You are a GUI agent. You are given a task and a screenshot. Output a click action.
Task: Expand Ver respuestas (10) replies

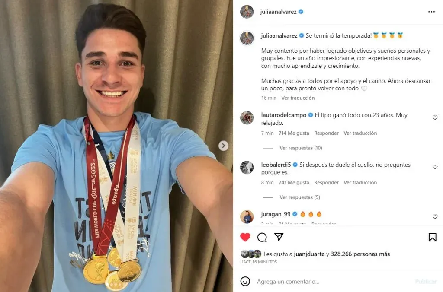301,148
